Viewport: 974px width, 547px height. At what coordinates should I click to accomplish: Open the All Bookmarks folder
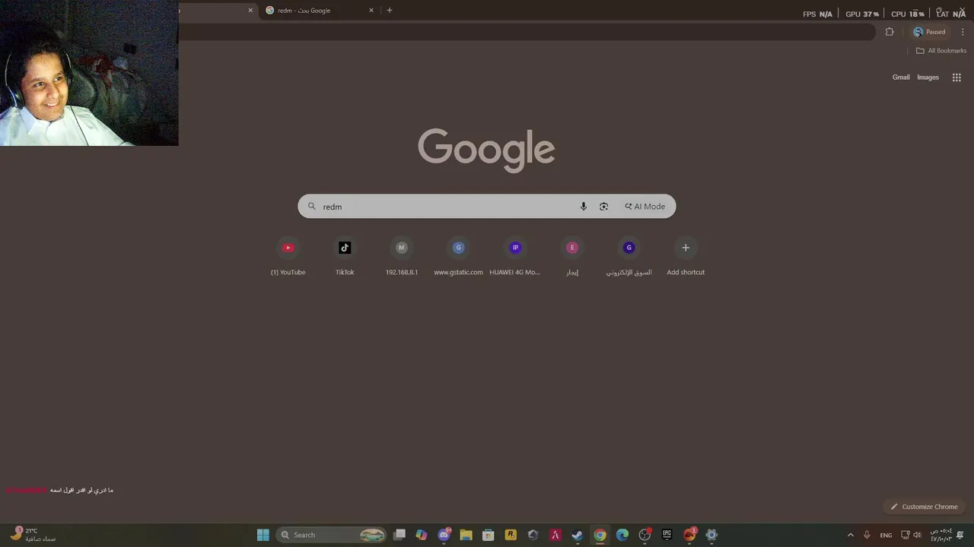(941, 51)
